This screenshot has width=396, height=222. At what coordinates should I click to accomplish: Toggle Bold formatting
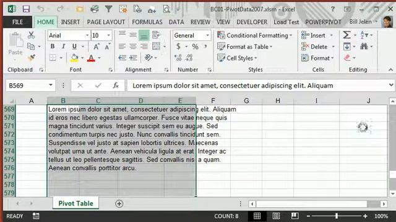click(x=53, y=47)
